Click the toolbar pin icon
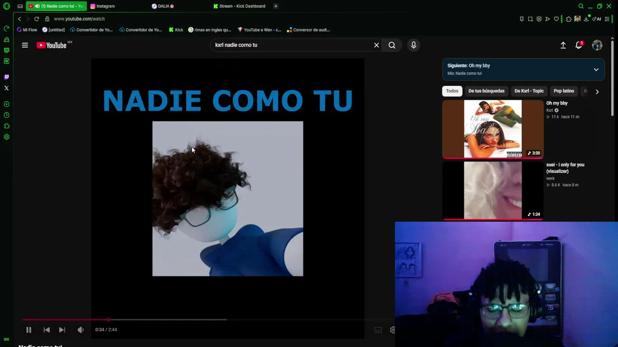The width and height of the screenshot is (618, 347). [521, 19]
